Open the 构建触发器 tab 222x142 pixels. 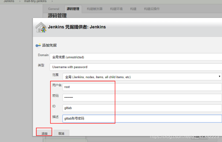(95, 9)
